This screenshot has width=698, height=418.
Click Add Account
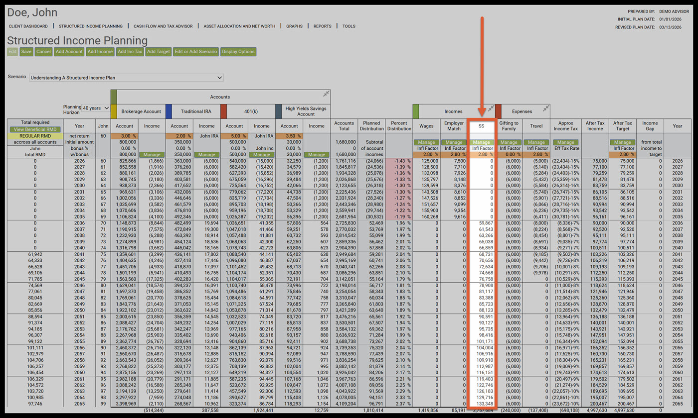(x=69, y=52)
